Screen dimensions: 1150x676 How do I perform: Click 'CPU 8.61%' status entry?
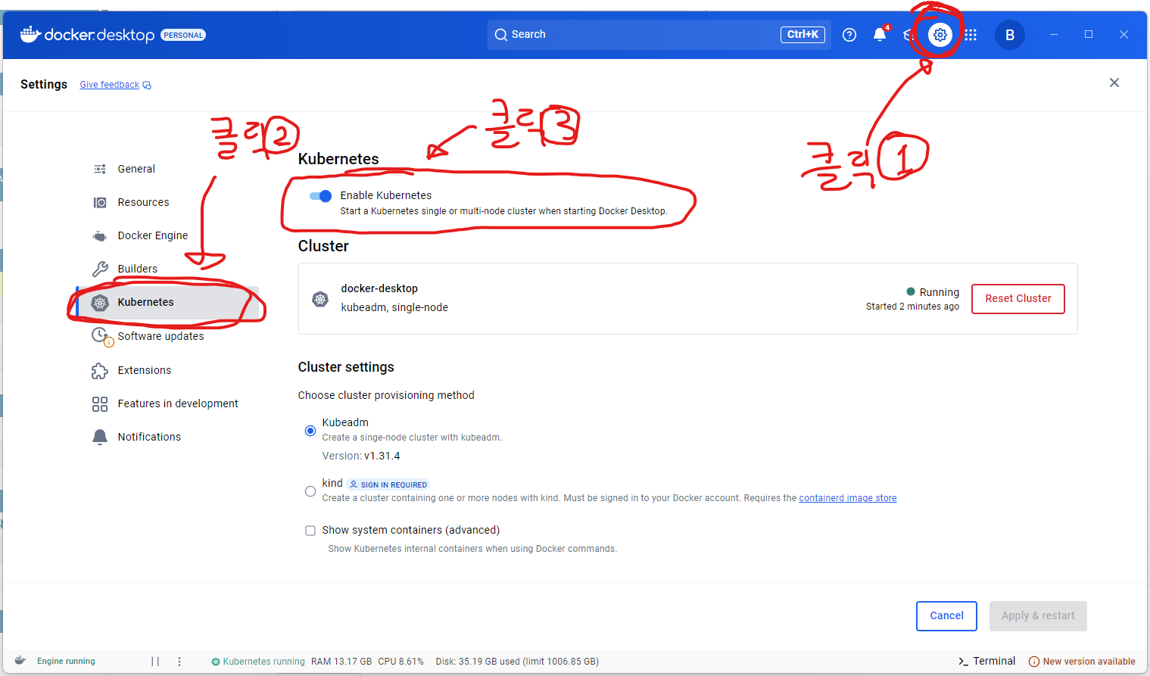400,662
